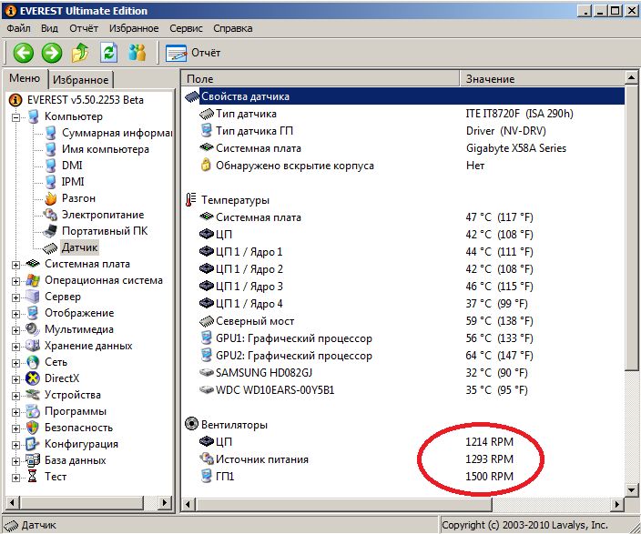Image resolution: width=641 pixels, height=534 pixels.
Task: Open the Отчёт report toolbar button
Action: point(193,53)
